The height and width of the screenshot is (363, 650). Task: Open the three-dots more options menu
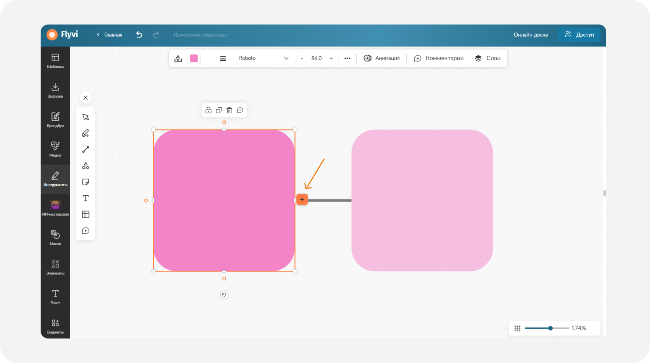pyautogui.click(x=347, y=58)
